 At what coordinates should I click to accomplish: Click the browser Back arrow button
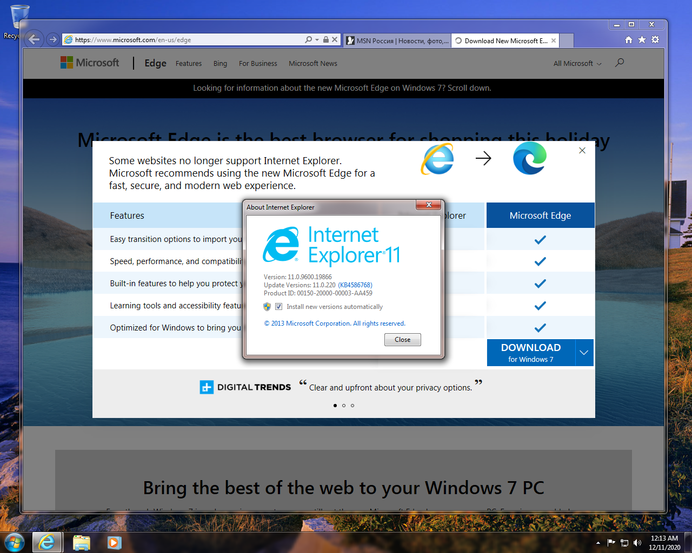(x=34, y=39)
